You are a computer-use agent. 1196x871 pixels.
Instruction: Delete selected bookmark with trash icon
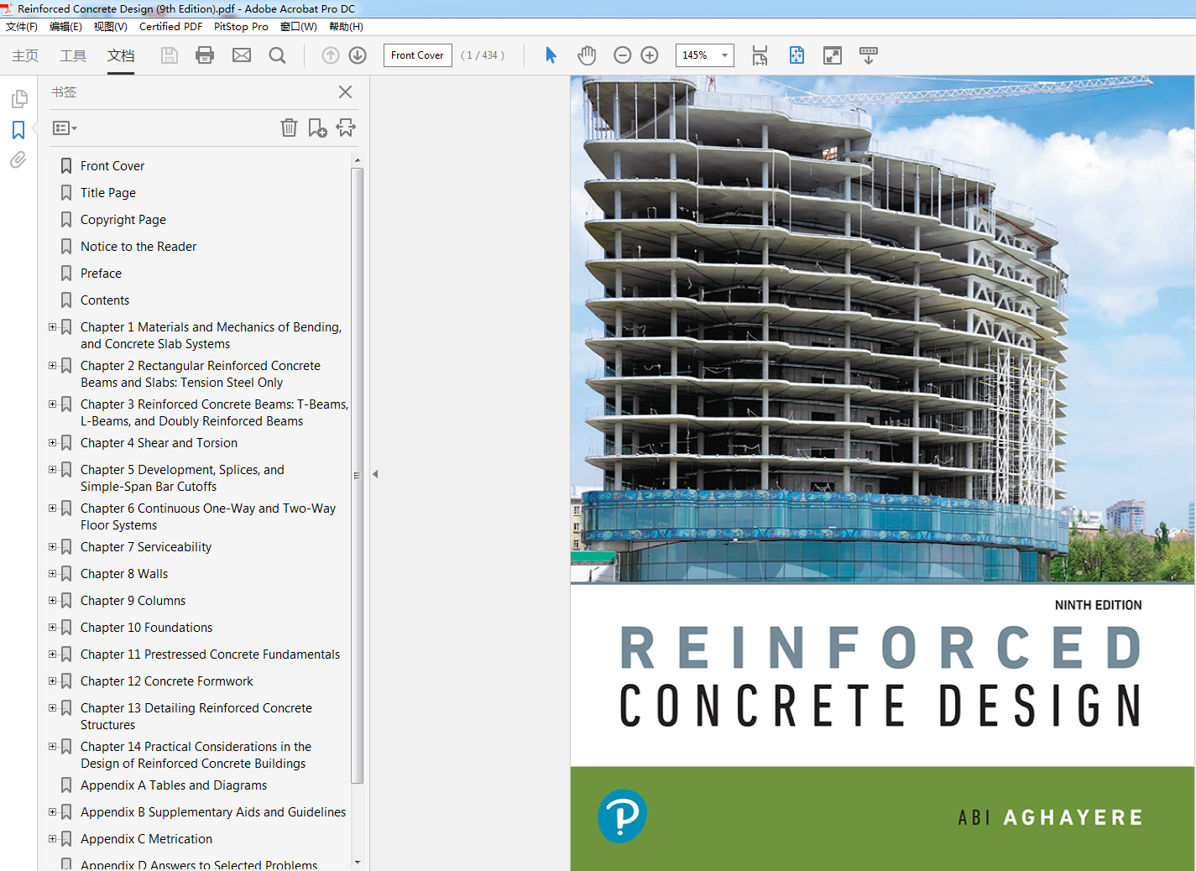pos(289,128)
